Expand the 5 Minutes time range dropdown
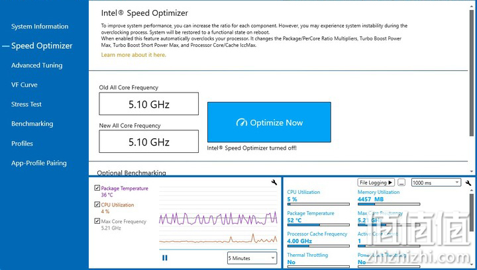477x270 pixels. tap(252, 258)
